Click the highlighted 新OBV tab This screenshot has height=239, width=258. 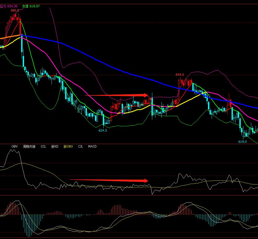[x=68, y=146]
